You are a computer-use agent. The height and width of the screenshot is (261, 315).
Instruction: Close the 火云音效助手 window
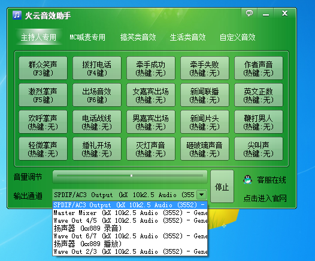[284, 13]
